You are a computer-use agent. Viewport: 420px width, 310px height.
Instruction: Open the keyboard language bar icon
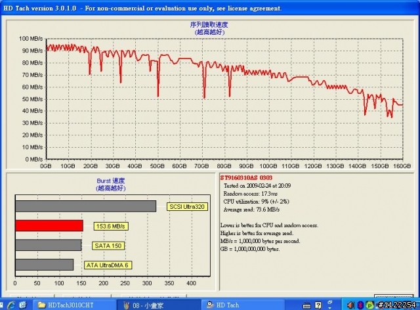tap(306, 305)
